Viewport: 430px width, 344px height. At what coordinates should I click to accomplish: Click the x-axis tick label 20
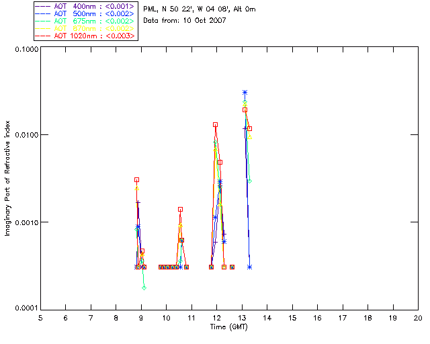[418, 318]
